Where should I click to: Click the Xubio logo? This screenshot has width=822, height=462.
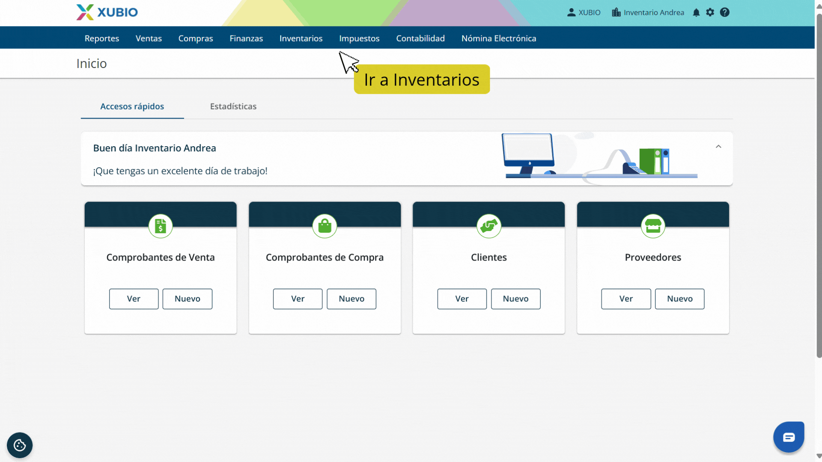pos(107,12)
